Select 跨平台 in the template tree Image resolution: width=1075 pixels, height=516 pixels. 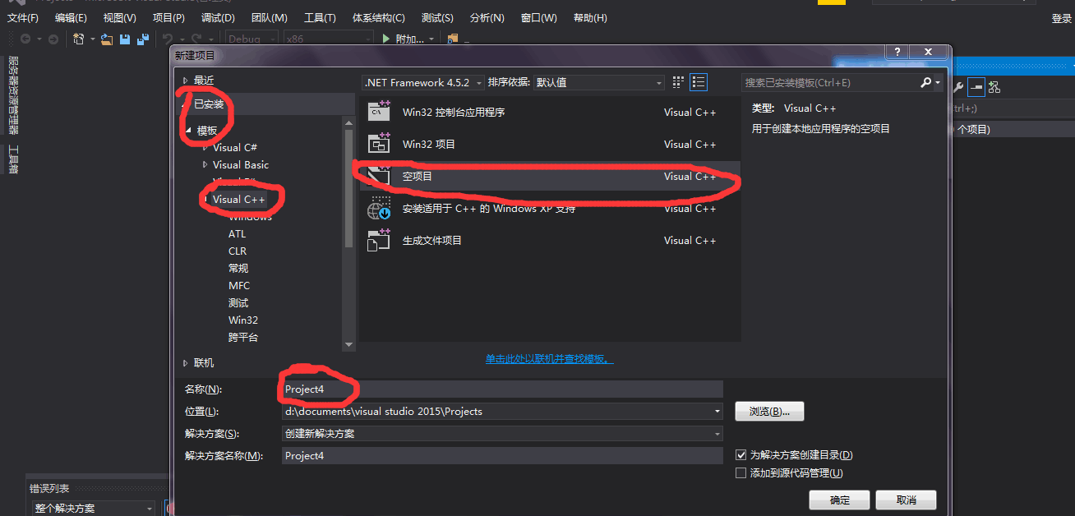point(243,338)
